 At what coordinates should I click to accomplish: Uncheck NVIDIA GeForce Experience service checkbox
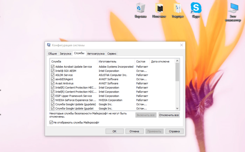click(53, 100)
